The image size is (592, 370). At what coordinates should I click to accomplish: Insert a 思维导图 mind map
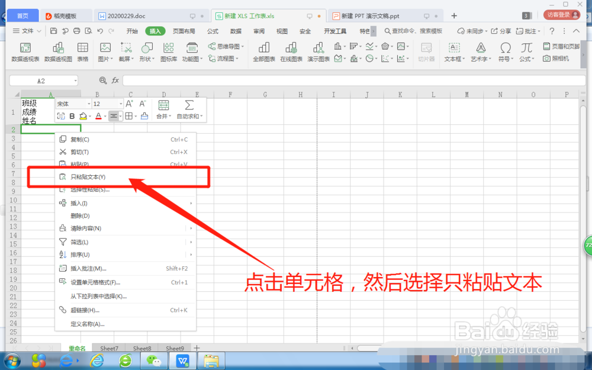coord(226,46)
